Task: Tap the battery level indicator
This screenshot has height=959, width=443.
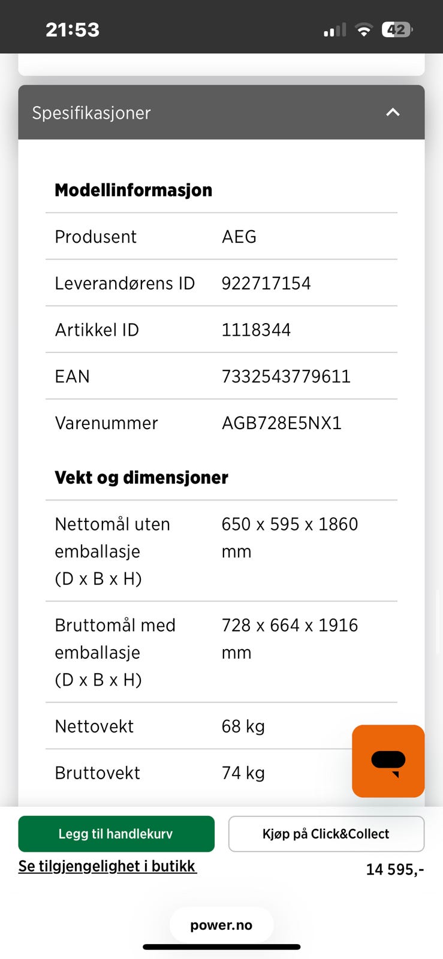Action: pyautogui.click(x=397, y=29)
